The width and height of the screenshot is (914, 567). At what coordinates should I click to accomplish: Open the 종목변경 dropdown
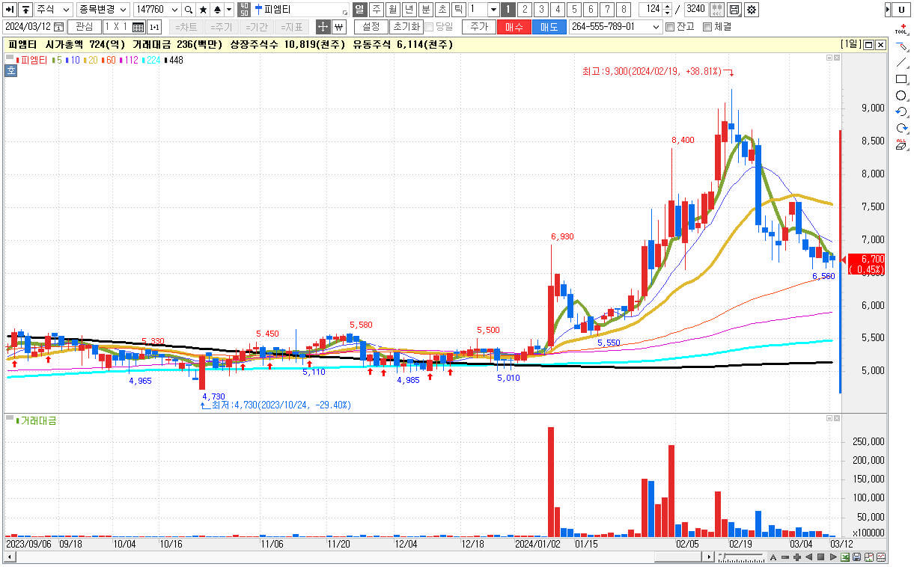click(x=102, y=10)
